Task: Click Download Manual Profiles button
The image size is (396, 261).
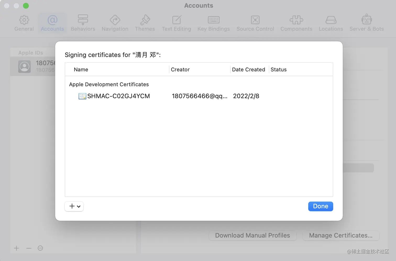Action: pos(252,235)
